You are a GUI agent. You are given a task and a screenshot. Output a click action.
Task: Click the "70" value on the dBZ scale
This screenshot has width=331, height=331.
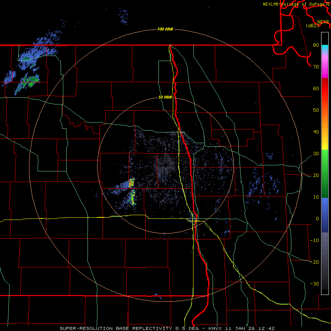pos(316,67)
